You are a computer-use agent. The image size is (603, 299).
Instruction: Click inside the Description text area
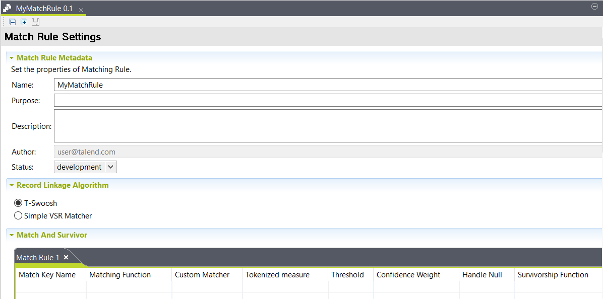click(328, 126)
